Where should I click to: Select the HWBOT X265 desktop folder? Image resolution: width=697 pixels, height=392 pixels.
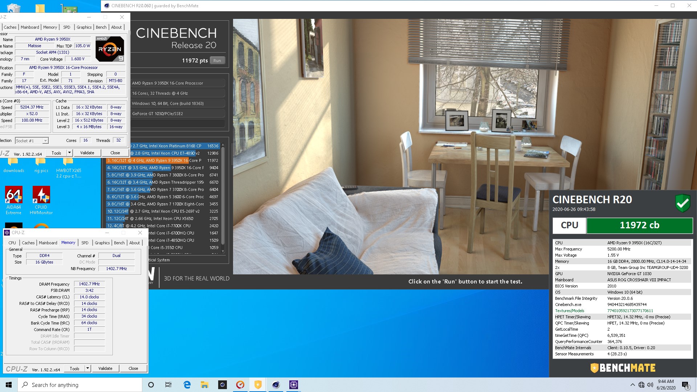pyautogui.click(x=69, y=168)
